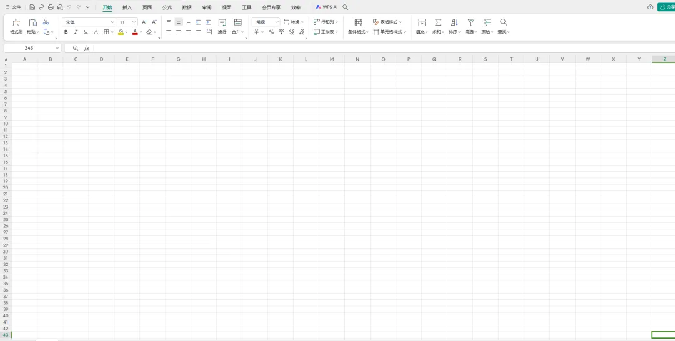The height and width of the screenshot is (341, 675).
Task: Click the Print icon
Action: [x=51, y=7]
